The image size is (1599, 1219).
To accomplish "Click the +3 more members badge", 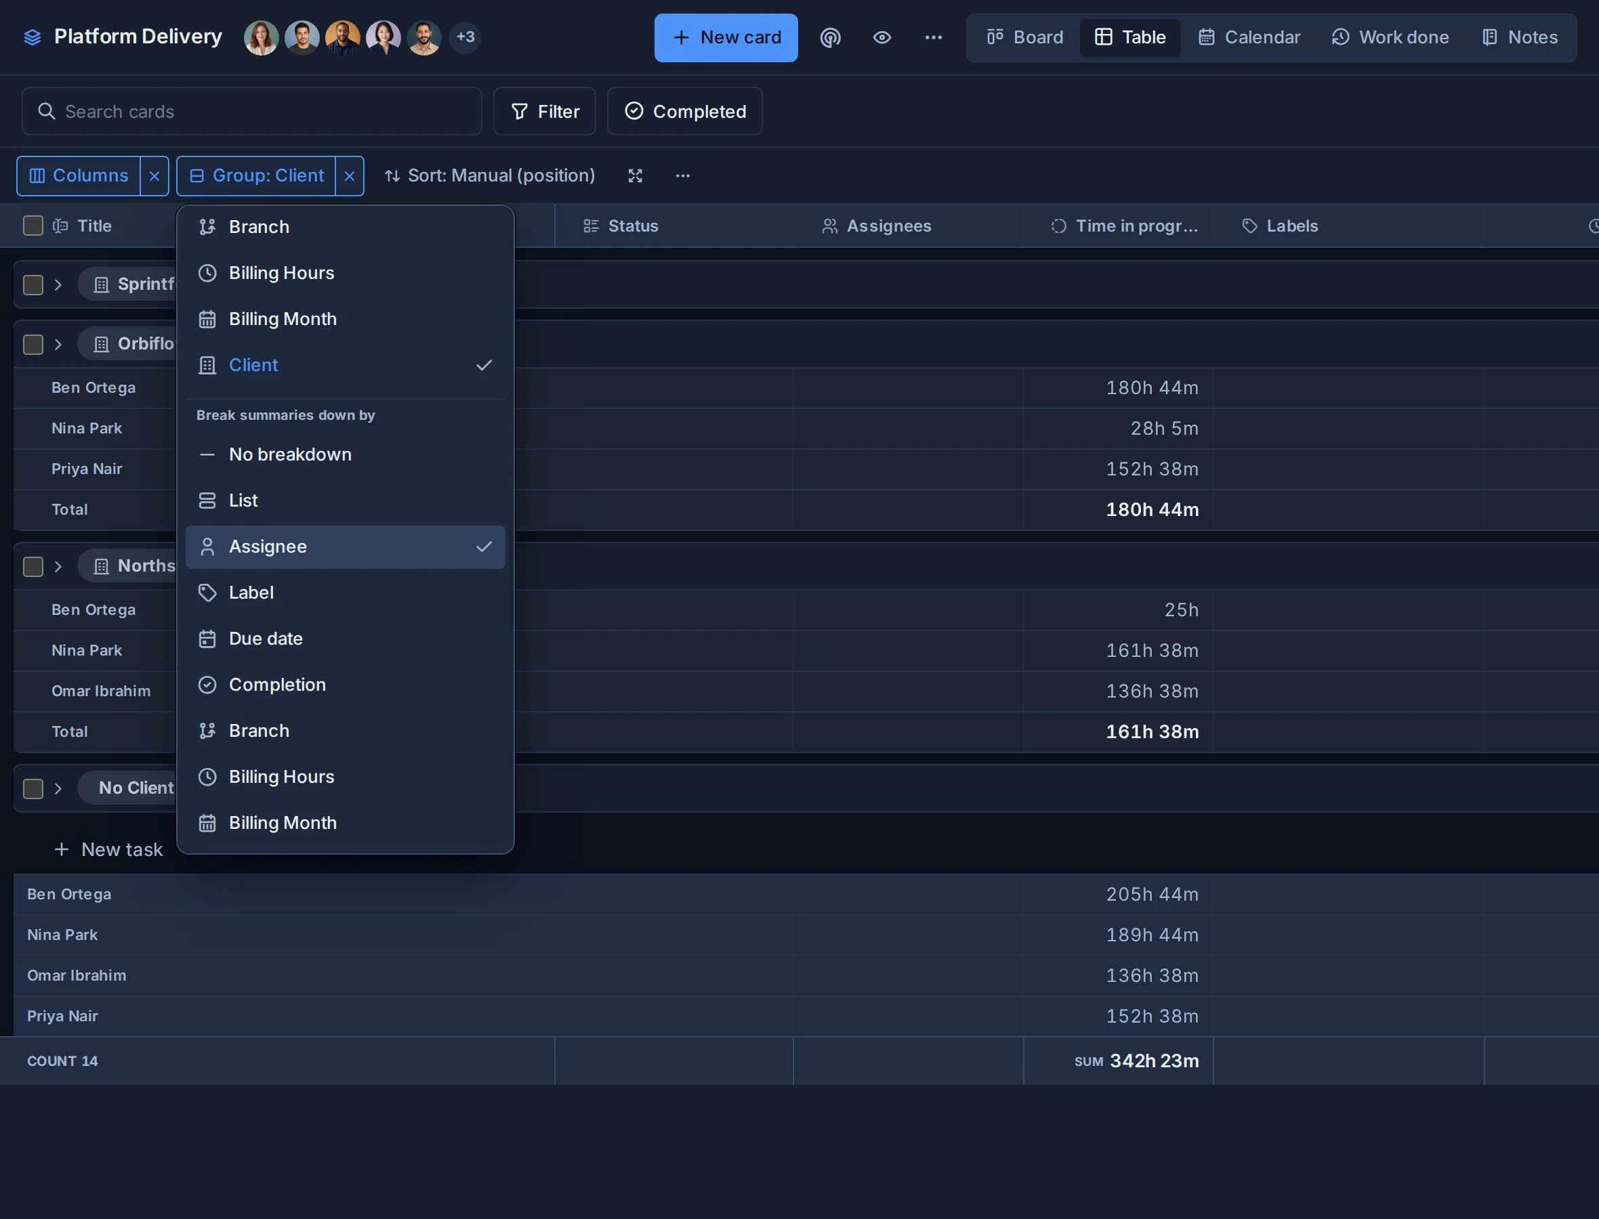I will click(465, 37).
